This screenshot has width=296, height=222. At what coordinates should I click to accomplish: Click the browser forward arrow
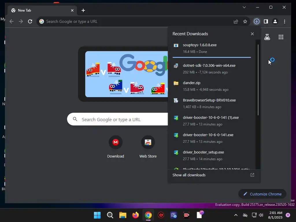tap(21, 21)
